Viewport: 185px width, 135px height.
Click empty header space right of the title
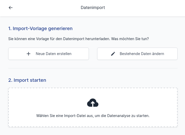(x=144, y=8)
